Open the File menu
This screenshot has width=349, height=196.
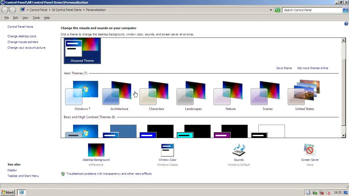tap(7, 18)
